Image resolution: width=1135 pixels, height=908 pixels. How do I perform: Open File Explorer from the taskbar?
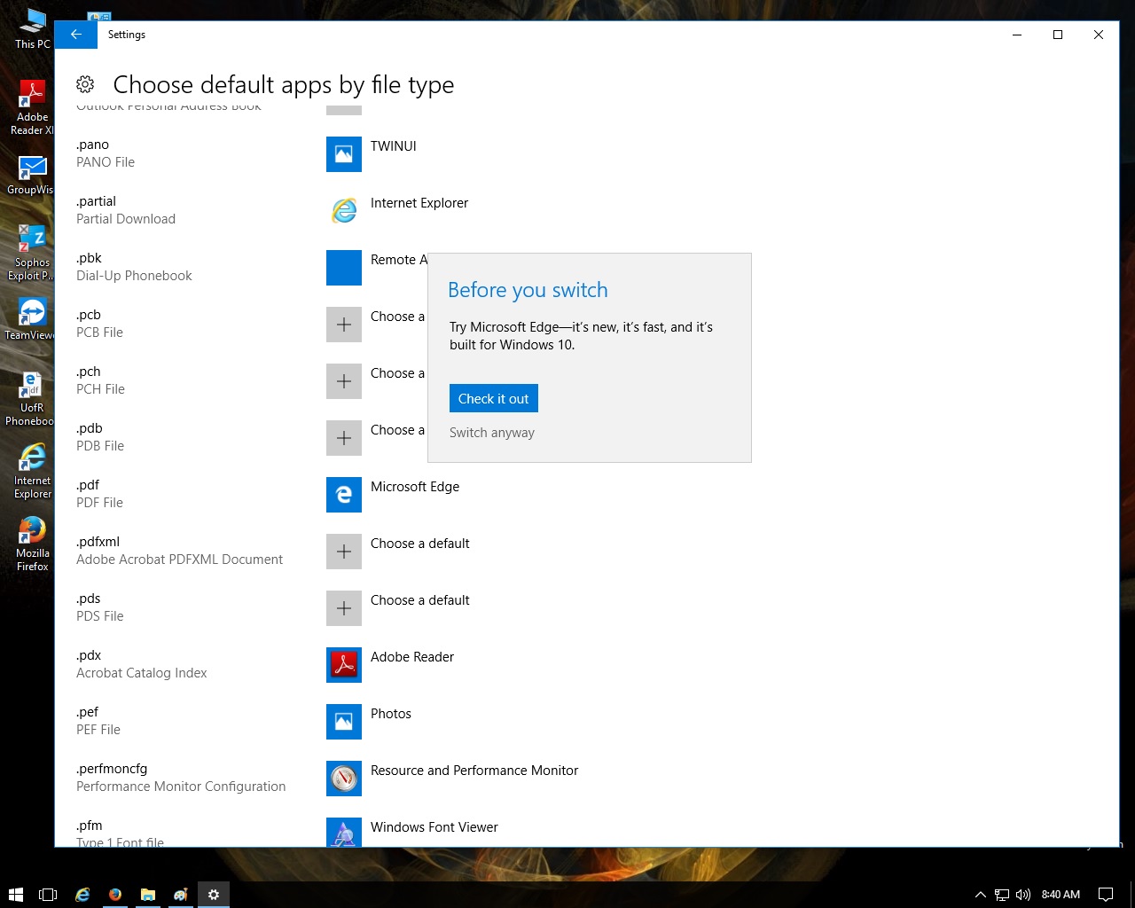[x=148, y=895]
